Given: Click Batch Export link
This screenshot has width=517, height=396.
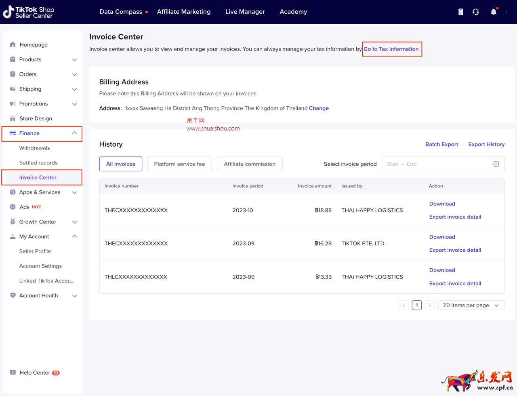Looking at the screenshot, I should (441, 145).
